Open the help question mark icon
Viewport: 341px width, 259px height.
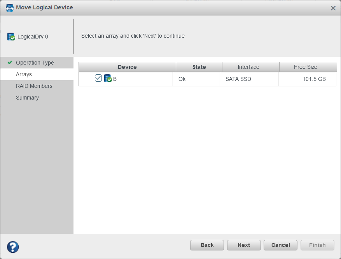[12, 247]
